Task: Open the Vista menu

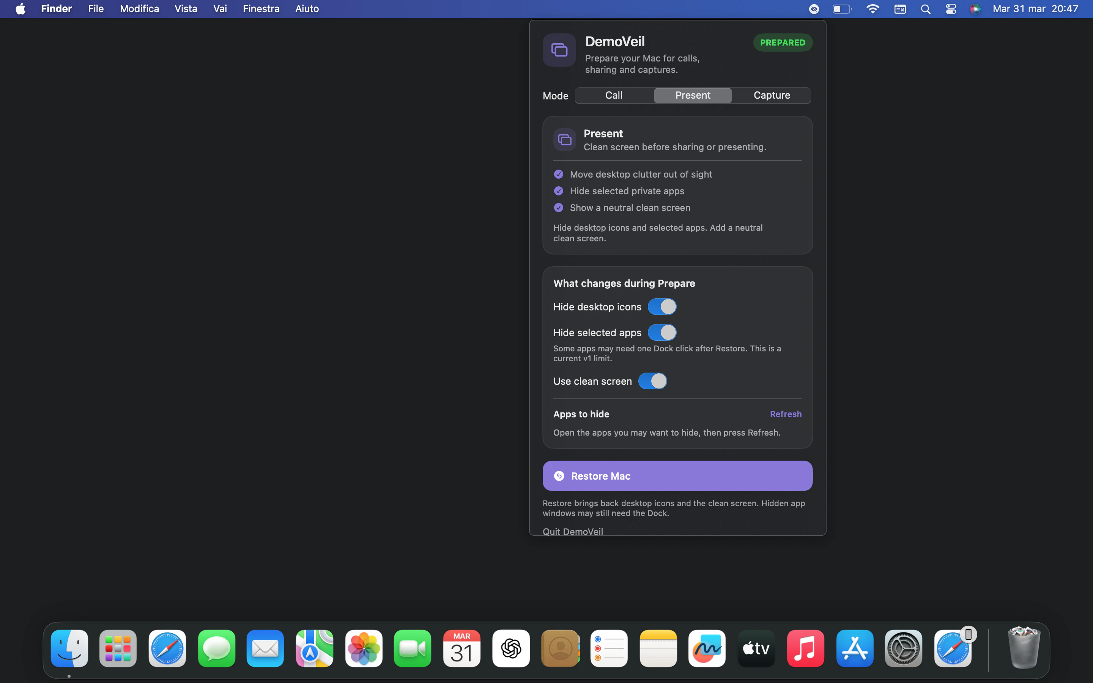Action: click(x=186, y=9)
